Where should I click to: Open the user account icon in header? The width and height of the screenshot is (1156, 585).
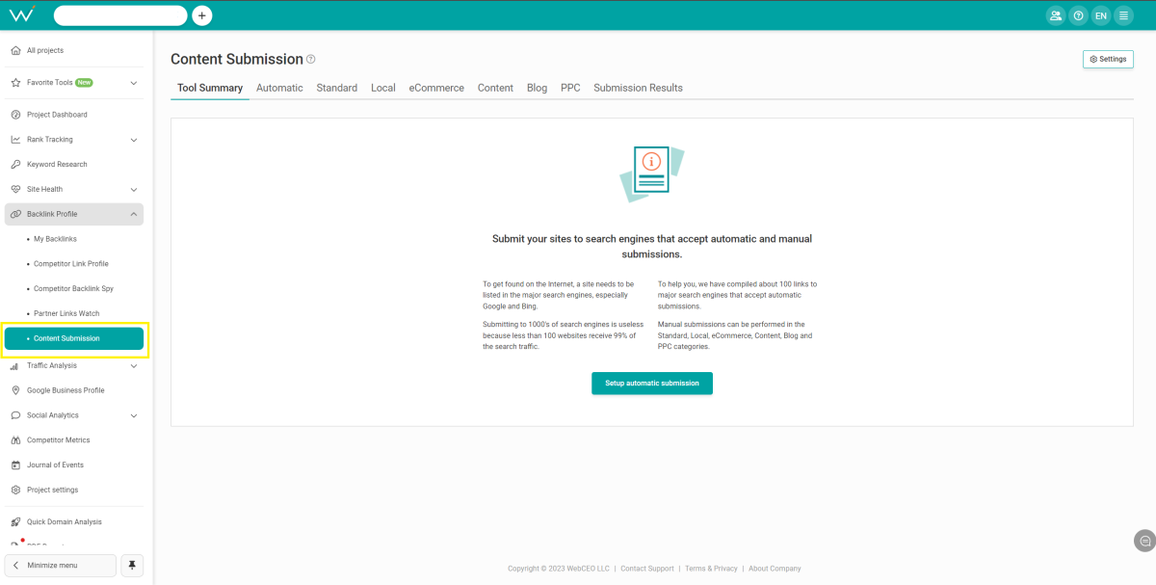click(1056, 15)
